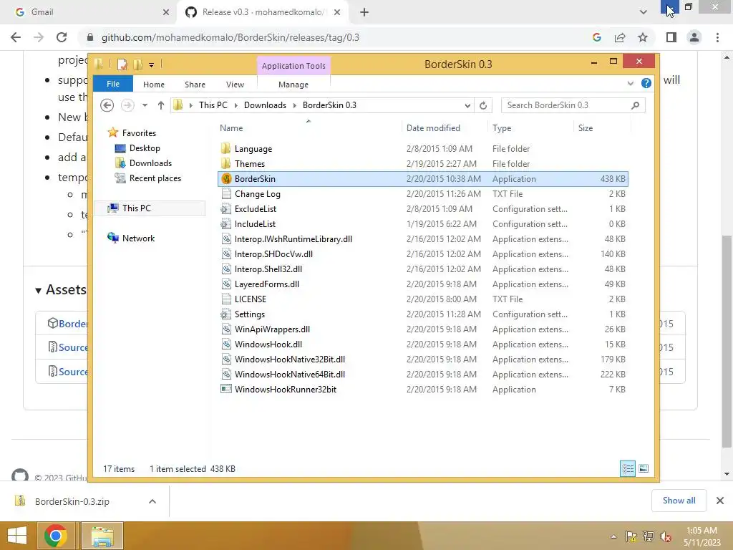
Task: Click the Action Center flag icon in tray
Action: 631,536
